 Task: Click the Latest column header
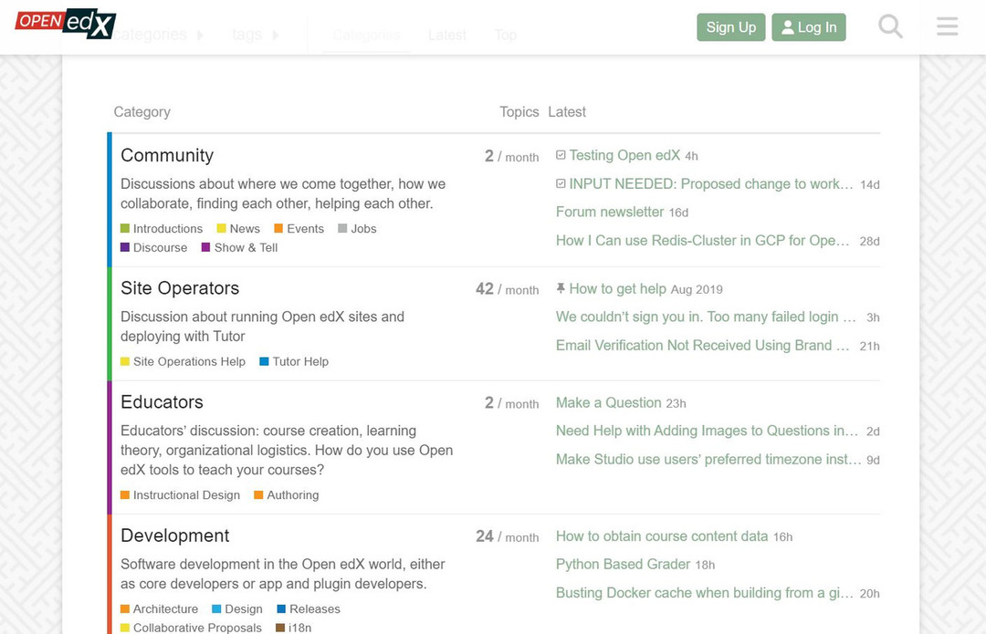(567, 112)
